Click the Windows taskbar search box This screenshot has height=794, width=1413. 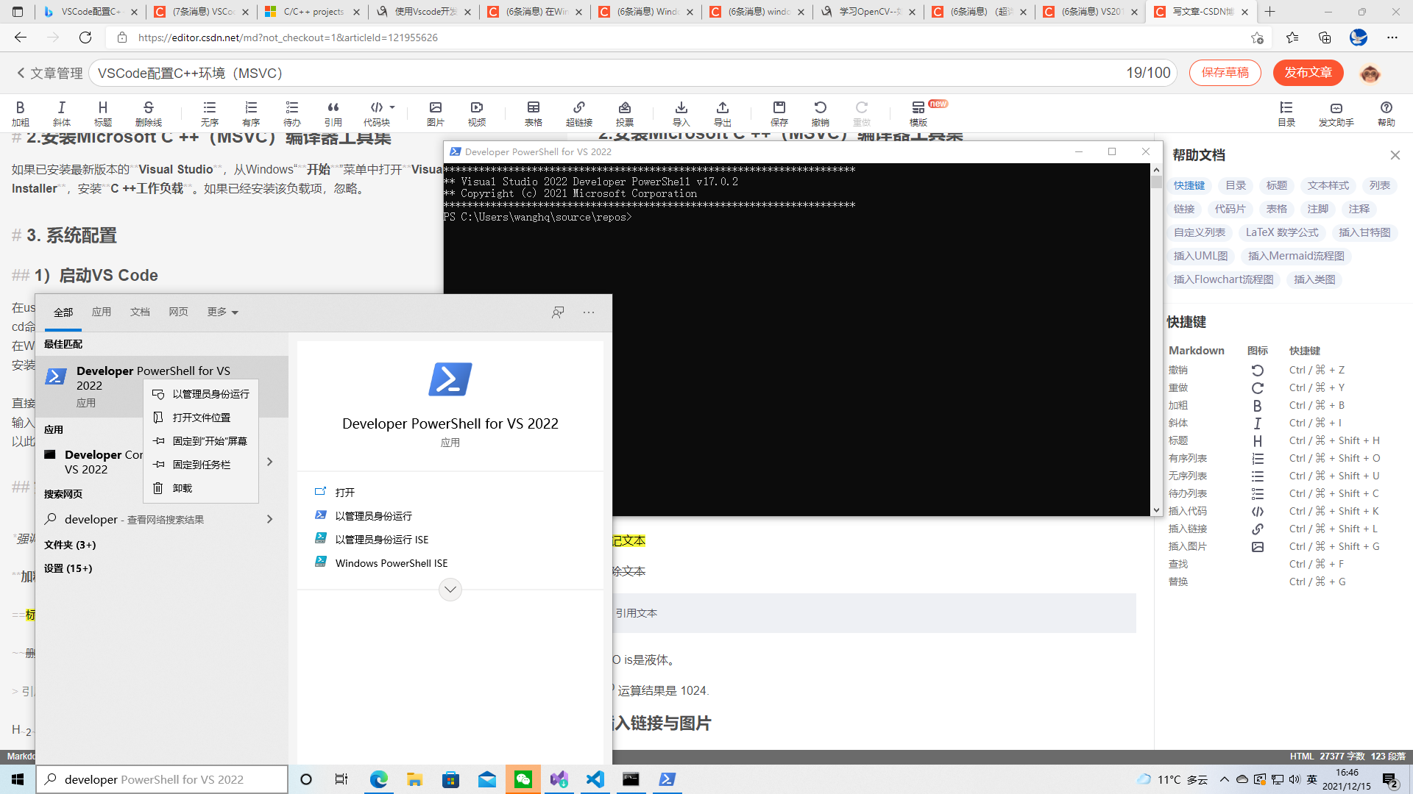pyautogui.click(x=162, y=779)
